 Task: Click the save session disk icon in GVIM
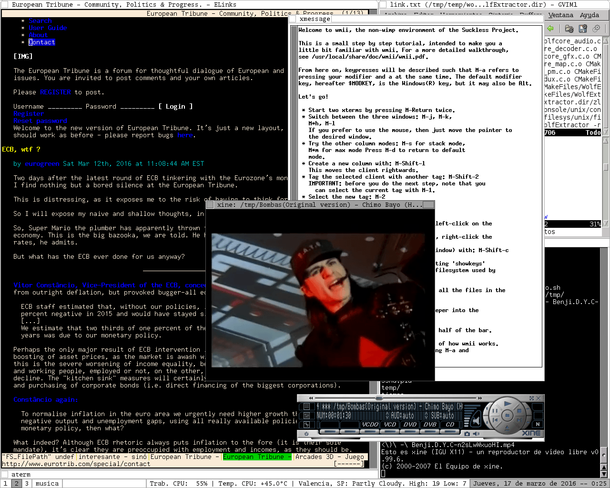[x=582, y=29]
